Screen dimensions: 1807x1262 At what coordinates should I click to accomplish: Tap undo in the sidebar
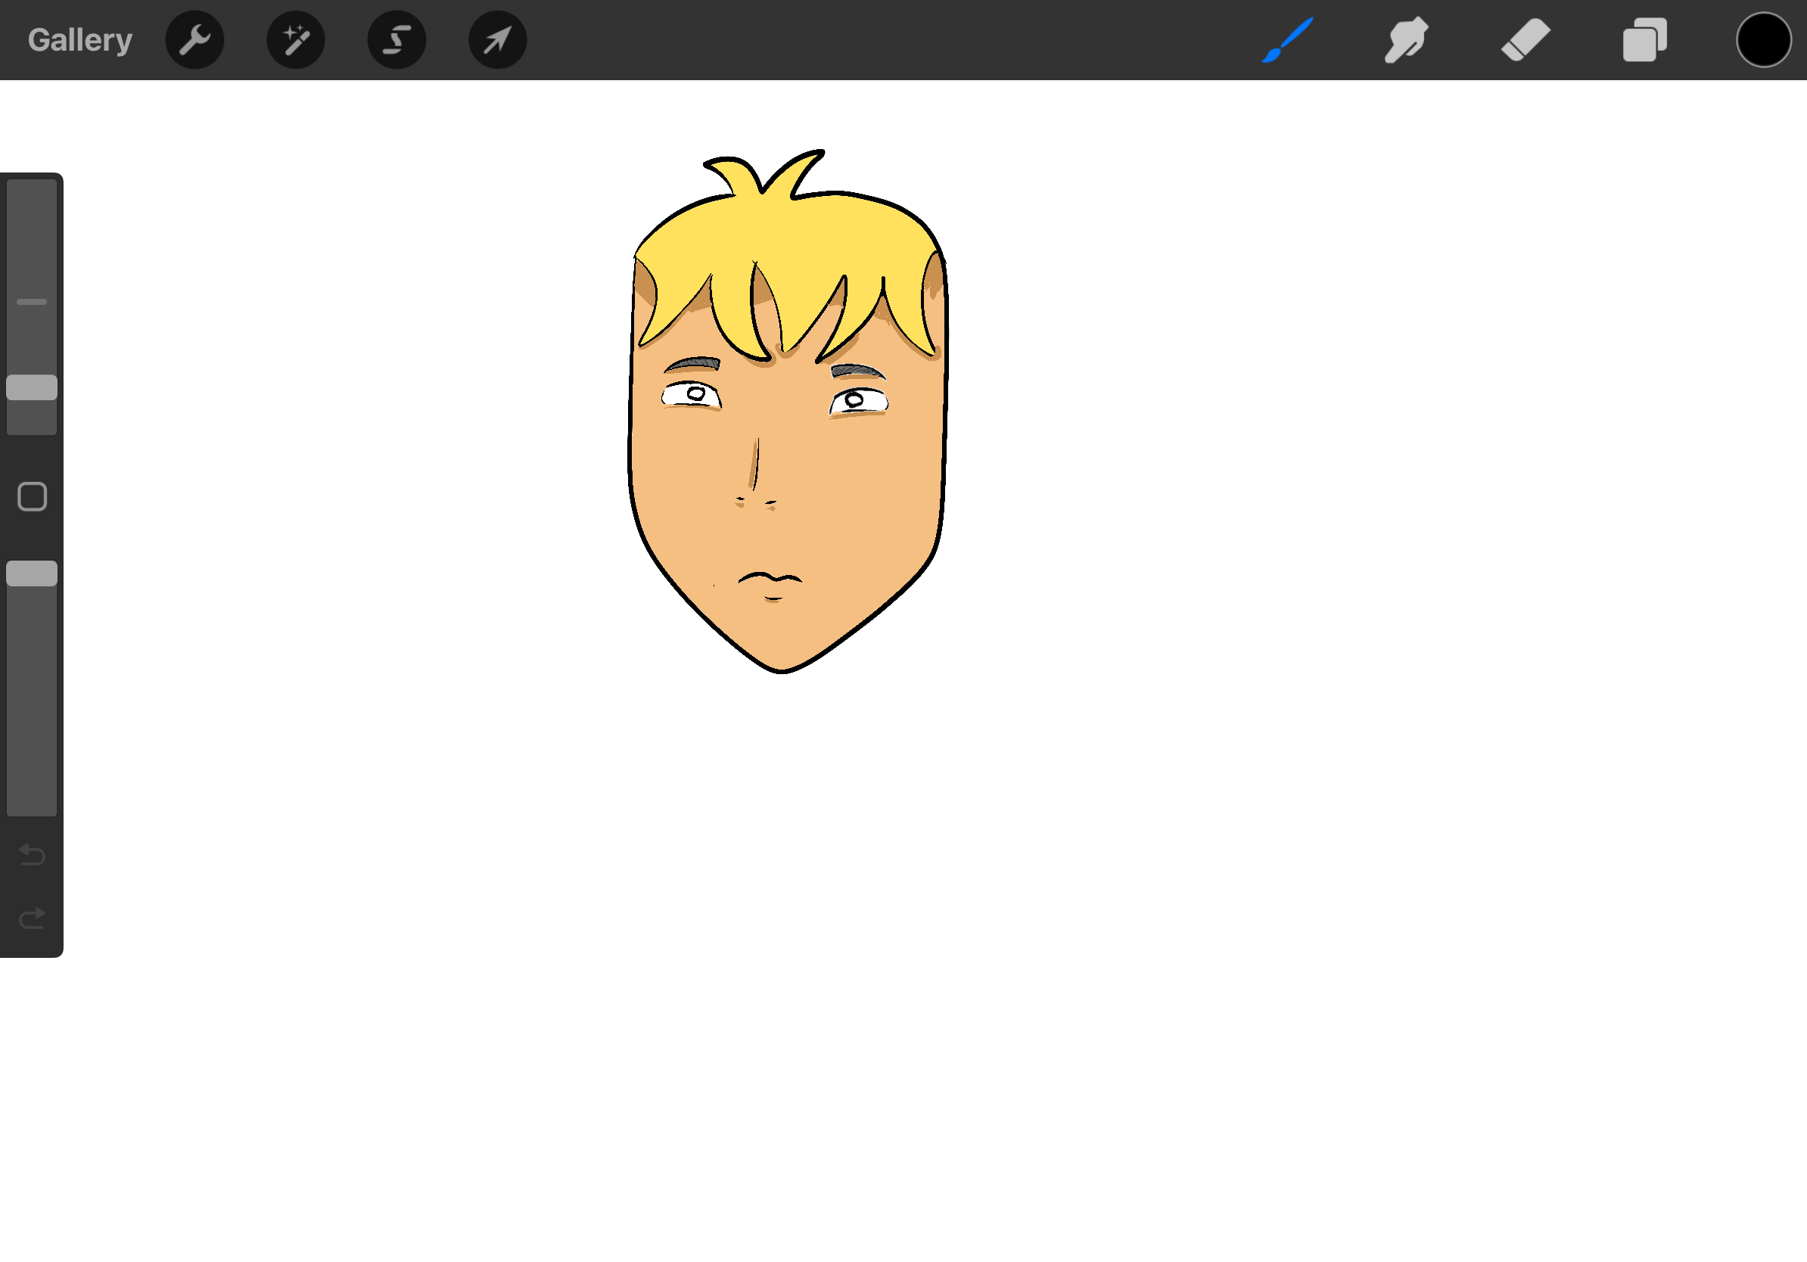[32, 856]
